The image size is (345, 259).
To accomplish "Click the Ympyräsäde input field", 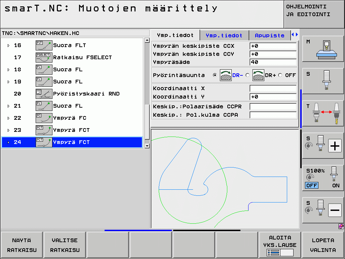I will [273, 62].
